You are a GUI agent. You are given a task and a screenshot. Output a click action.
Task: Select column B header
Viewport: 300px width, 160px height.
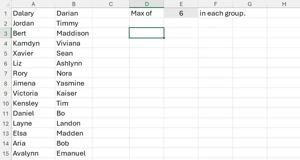[74, 4]
